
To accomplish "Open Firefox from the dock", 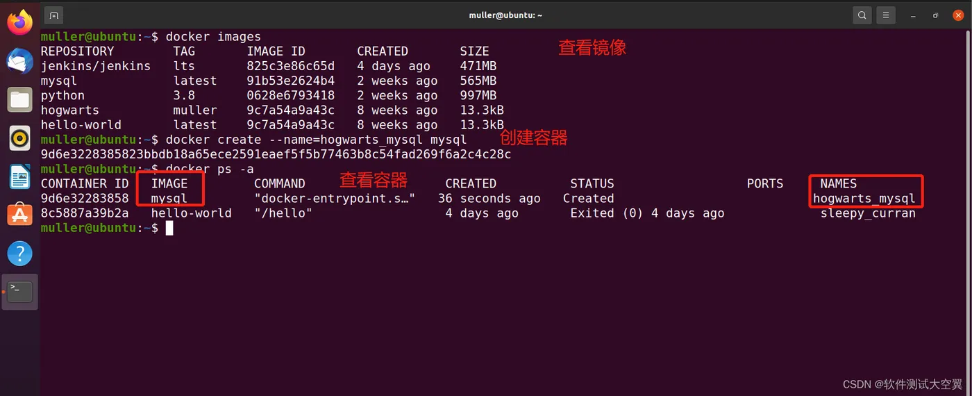I will point(19,22).
